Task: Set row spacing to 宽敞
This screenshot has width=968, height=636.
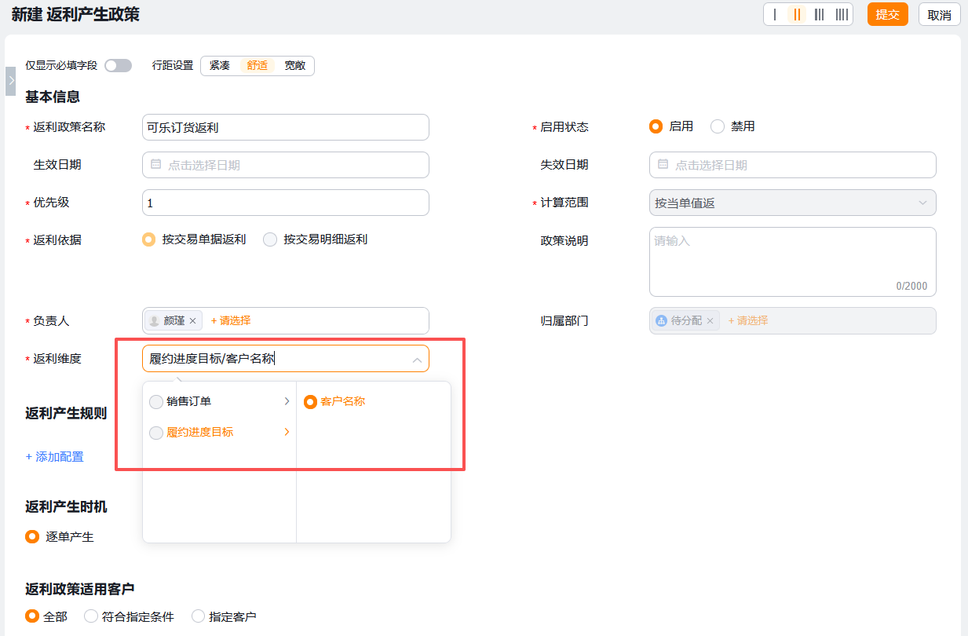Action: pyautogui.click(x=295, y=66)
